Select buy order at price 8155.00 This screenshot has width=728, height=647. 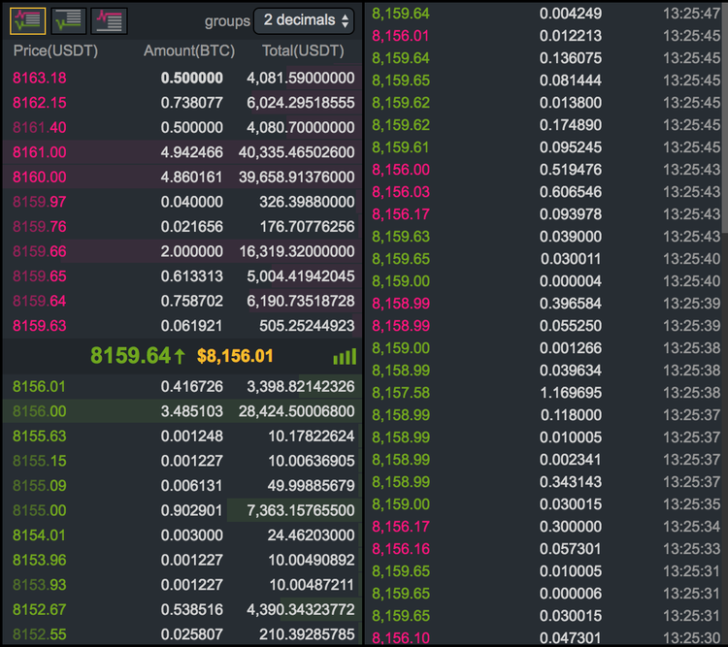182,510
